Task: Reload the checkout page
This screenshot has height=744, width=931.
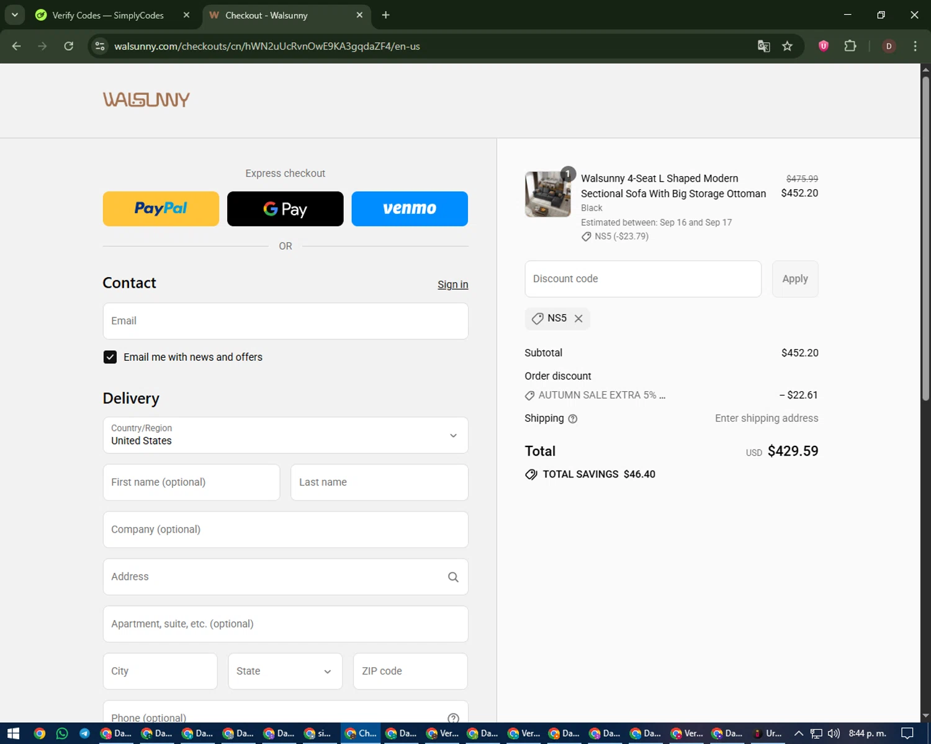Action: 69,46
